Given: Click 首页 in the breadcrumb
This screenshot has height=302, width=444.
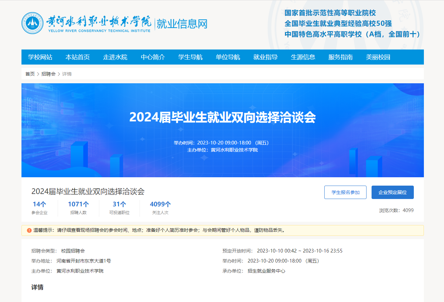Looking at the screenshot, I should [x=30, y=74].
